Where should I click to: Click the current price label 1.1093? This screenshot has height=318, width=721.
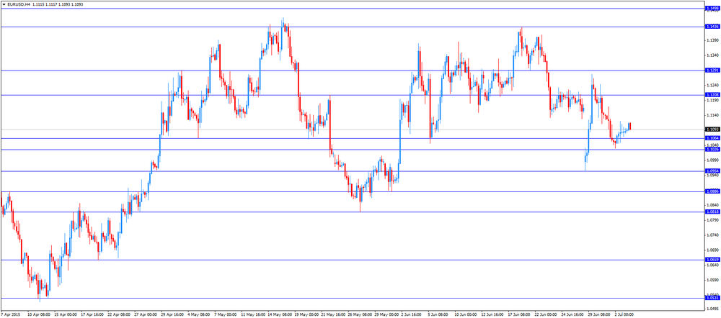coord(712,129)
